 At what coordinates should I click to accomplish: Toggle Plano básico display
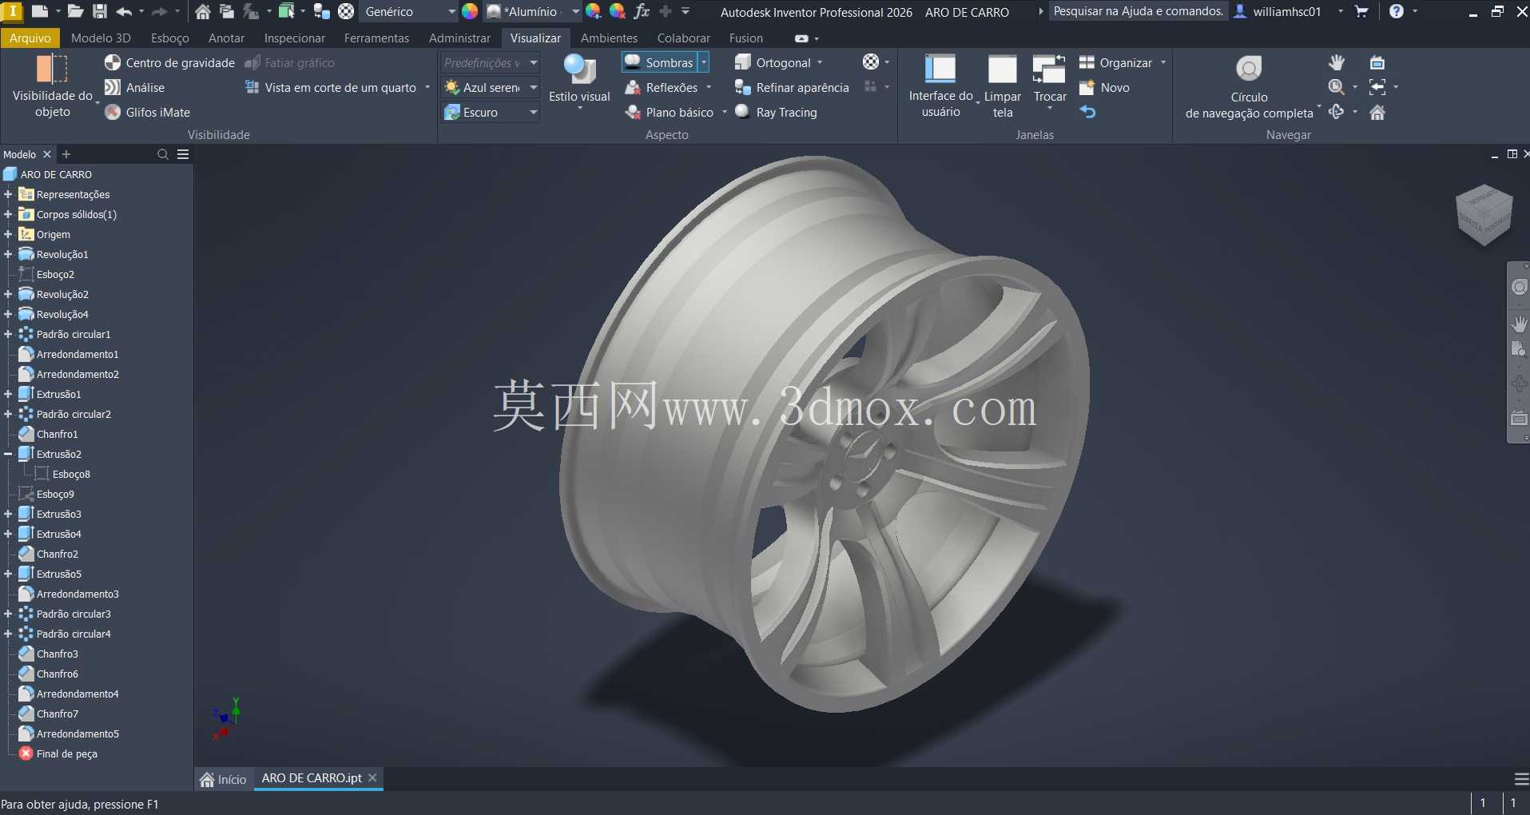coord(670,112)
